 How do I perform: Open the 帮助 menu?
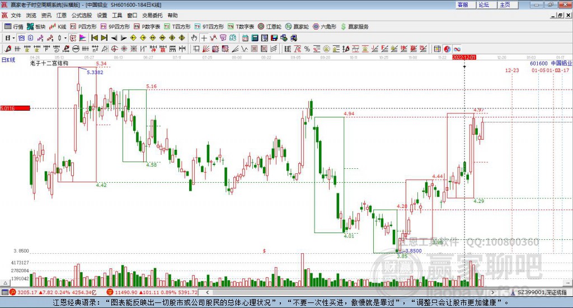[x=172, y=15]
